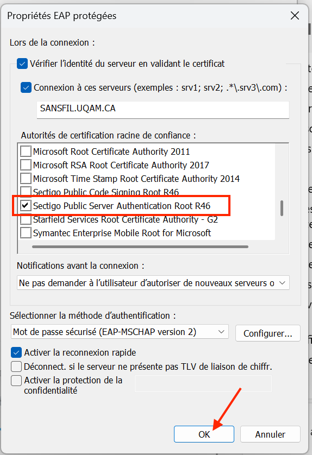Click the certificate list vertical scrollbar thumb
This screenshot has width=312, height=455.
click(x=282, y=208)
